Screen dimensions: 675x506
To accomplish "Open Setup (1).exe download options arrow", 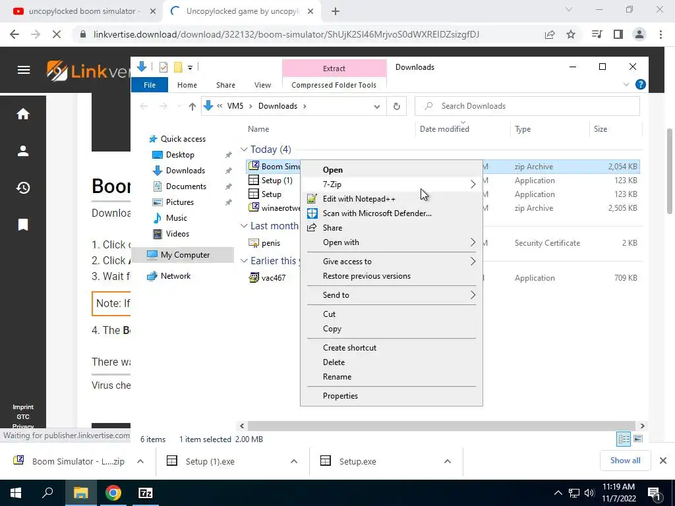I will 294,461.
